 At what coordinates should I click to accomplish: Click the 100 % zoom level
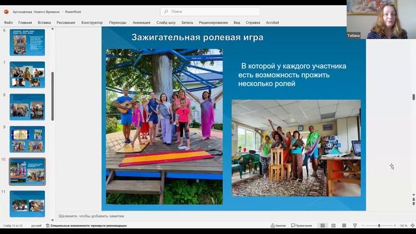(403, 226)
